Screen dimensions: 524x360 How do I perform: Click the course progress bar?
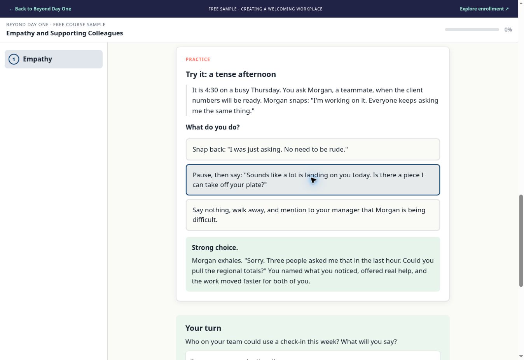472,30
